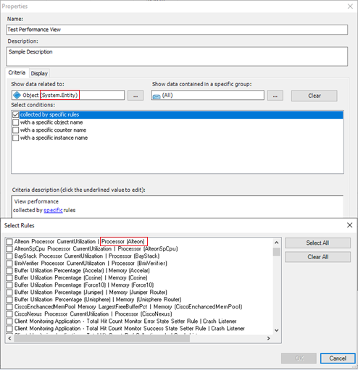This screenshot has height=370, width=358.
Task: Tick the BrixVerifier Processor CurrentUtilization rule
Action: [9, 264]
